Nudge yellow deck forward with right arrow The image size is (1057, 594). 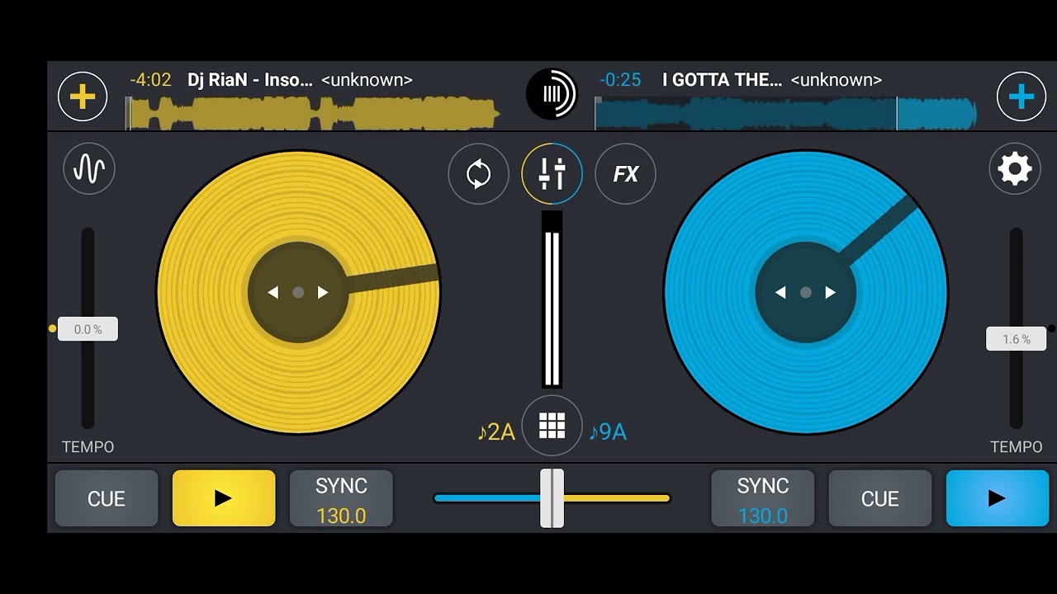pyautogui.click(x=323, y=292)
